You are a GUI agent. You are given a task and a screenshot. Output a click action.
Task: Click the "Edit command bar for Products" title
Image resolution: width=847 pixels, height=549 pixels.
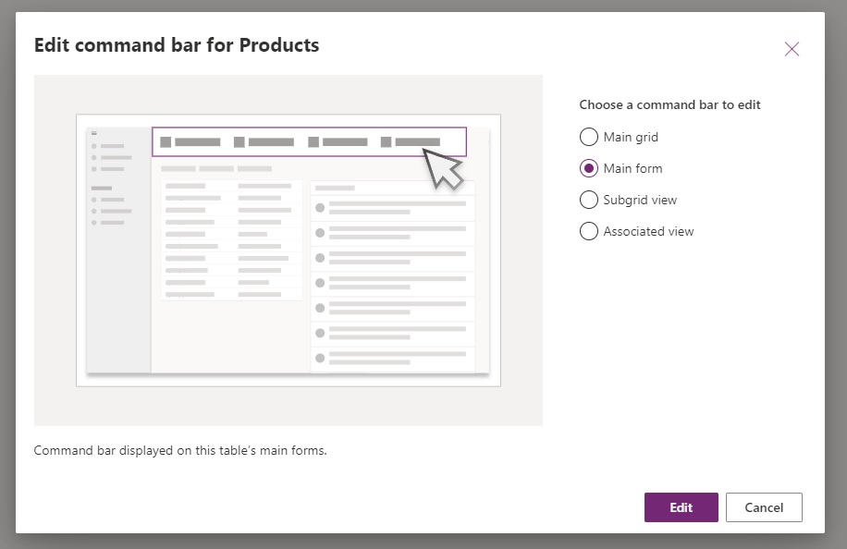pyautogui.click(x=177, y=45)
